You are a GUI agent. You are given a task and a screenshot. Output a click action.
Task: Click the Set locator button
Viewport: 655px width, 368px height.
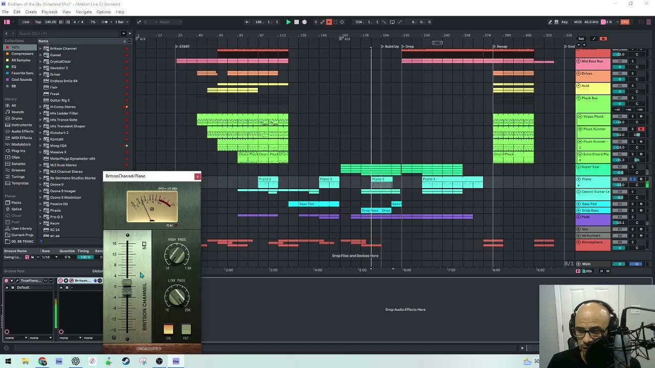[x=581, y=39]
